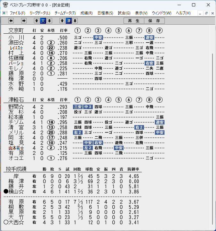The image size is (216, 231).
Task: Open the 成績(R) menu
Action: 86,13
